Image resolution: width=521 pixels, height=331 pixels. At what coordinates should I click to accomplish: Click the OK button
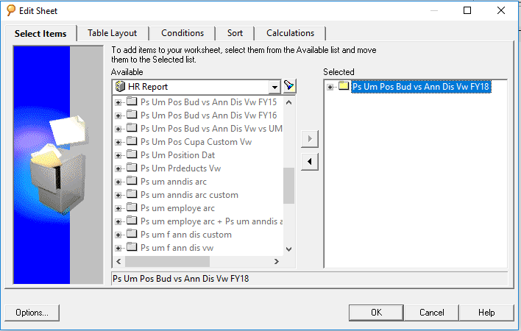click(376, 313)
